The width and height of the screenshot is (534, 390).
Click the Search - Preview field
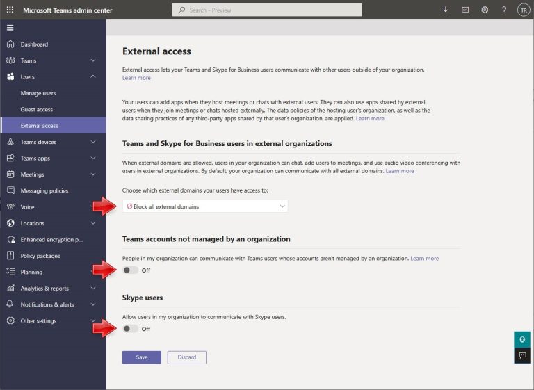[267, 10]
